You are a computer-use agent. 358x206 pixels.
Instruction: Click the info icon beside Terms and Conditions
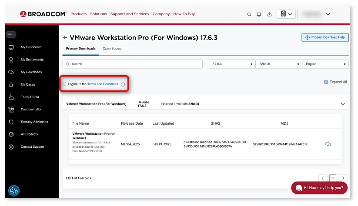pyautogui.click(x=123, y=84)
